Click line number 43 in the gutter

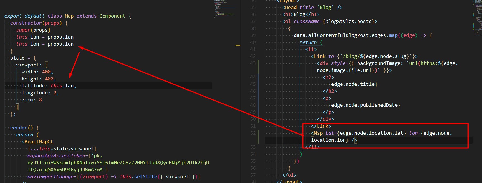coord(253,63)
